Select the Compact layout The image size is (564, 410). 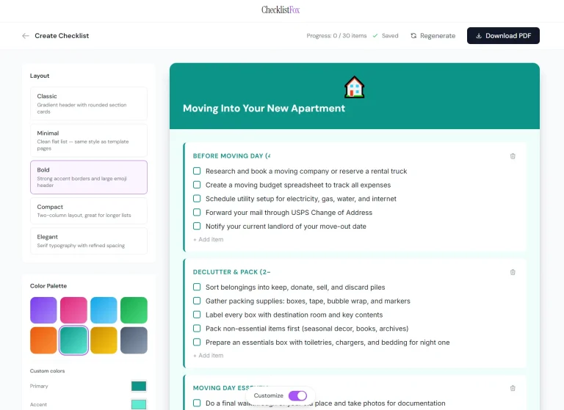click(89, 211)
